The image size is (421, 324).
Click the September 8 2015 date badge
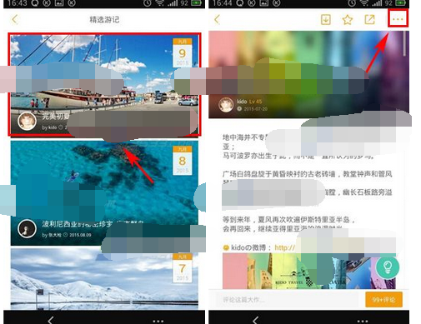click(183, 161)
